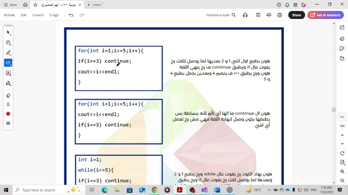Expand the hidden system tray icons

(269, 190)
